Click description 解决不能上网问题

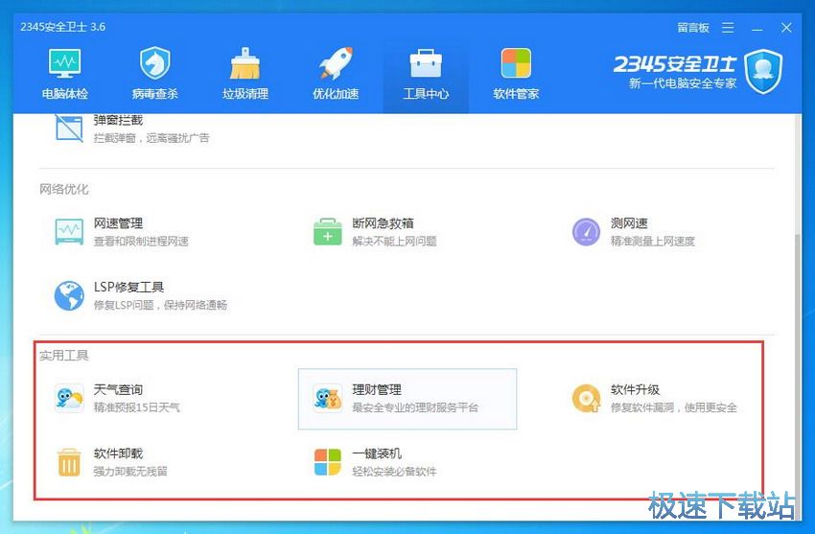[394, 241]
